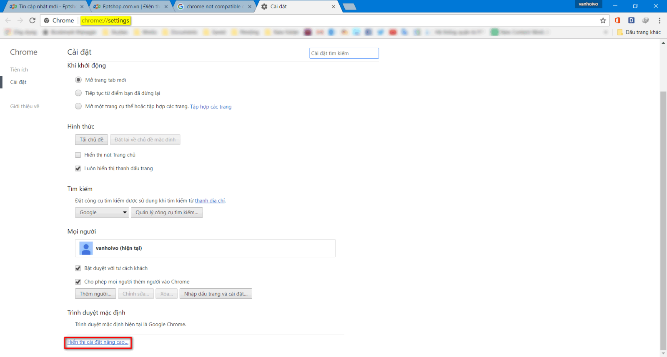
Task: Open 'Dấu trang khác' bookmarks folder
Action: [x=639, y=32]
